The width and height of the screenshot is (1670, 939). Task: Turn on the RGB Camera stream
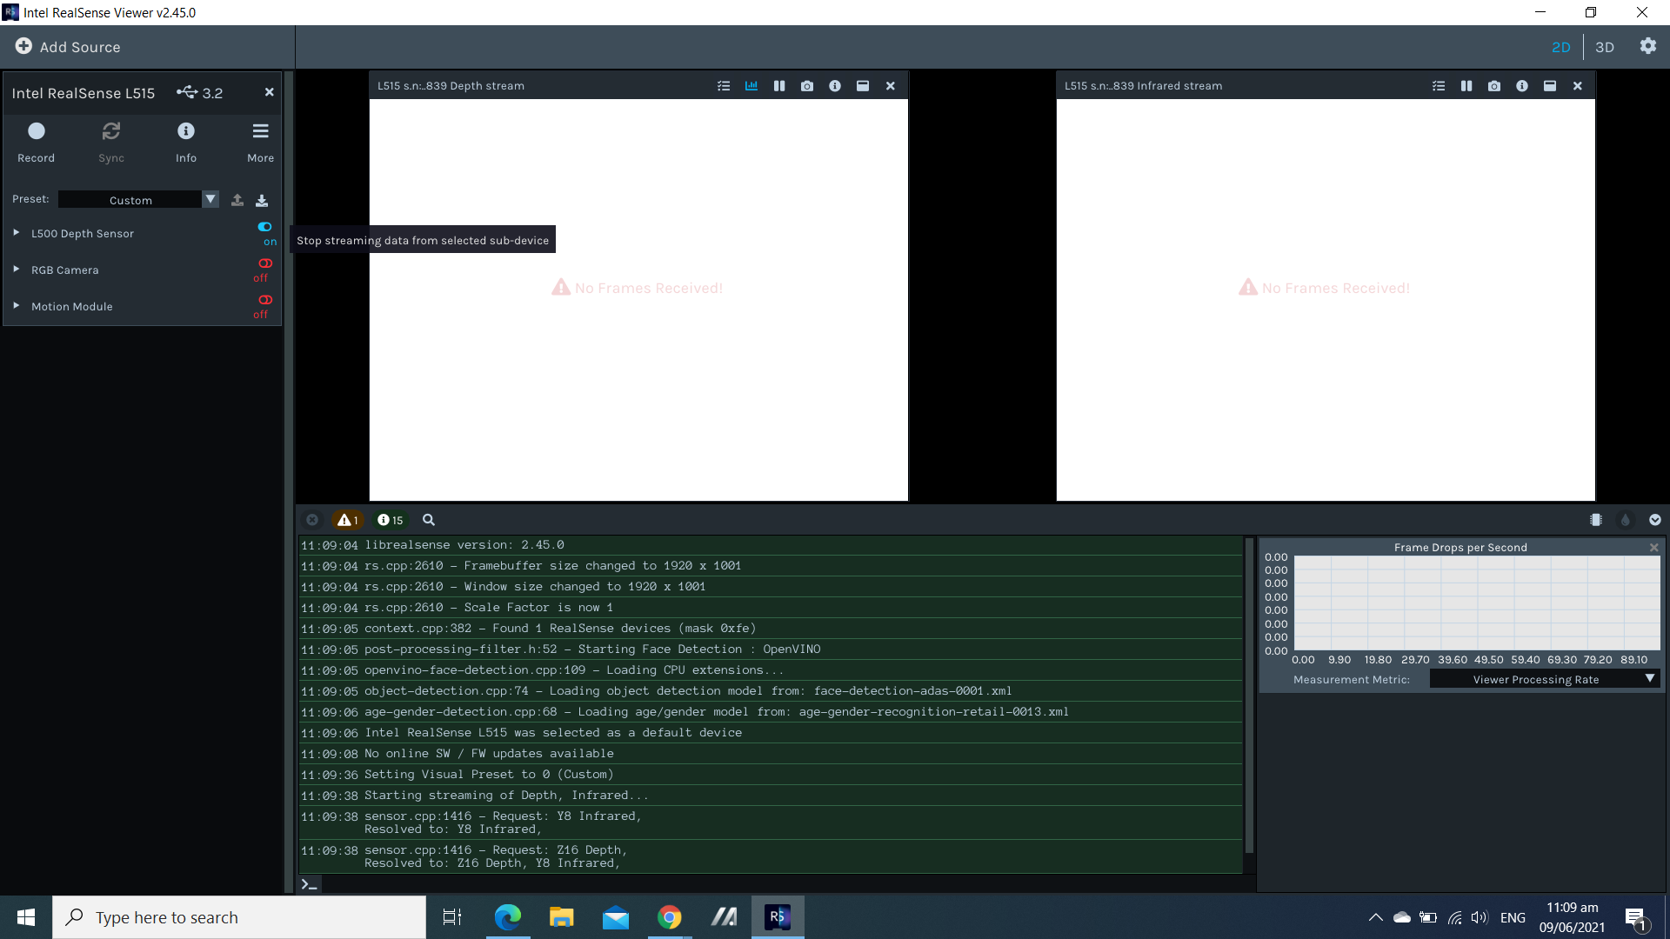pos(264,263)
